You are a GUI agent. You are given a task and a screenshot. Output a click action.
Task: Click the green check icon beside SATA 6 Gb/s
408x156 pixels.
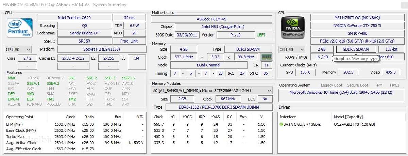(x=282, y=124)
